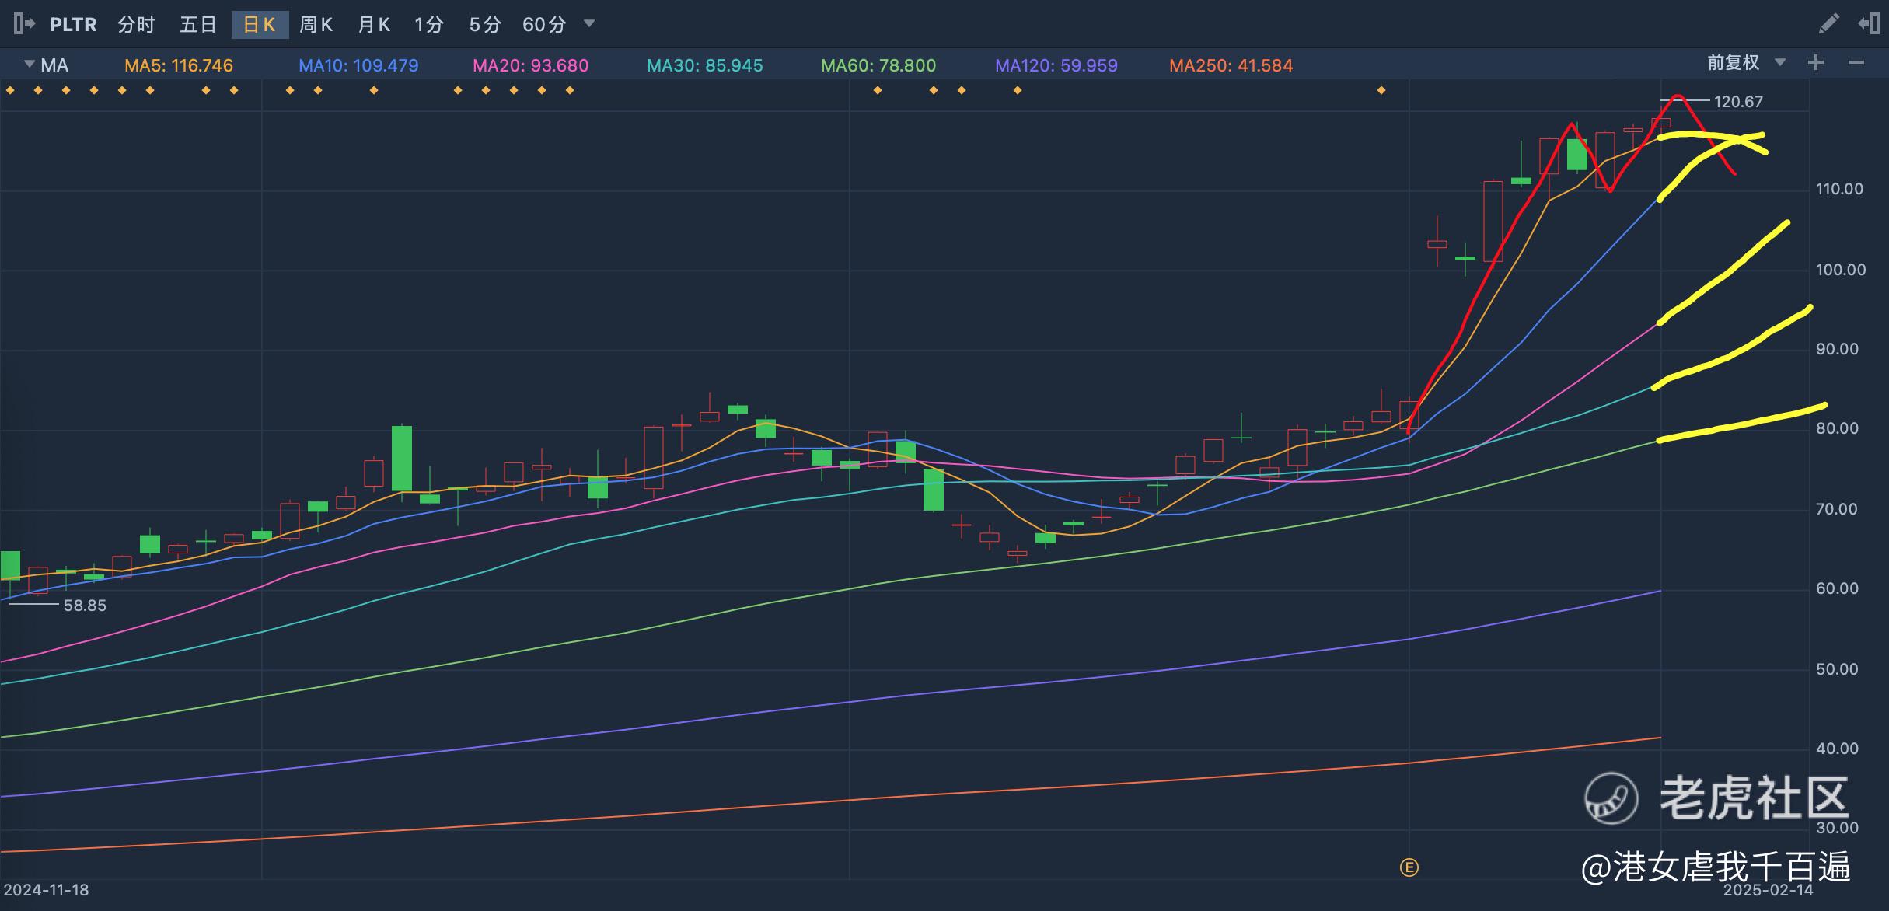The image size is (1889, 911).
Task: Click the rightmost orange diamond event marker
Action: [1381, 91]
